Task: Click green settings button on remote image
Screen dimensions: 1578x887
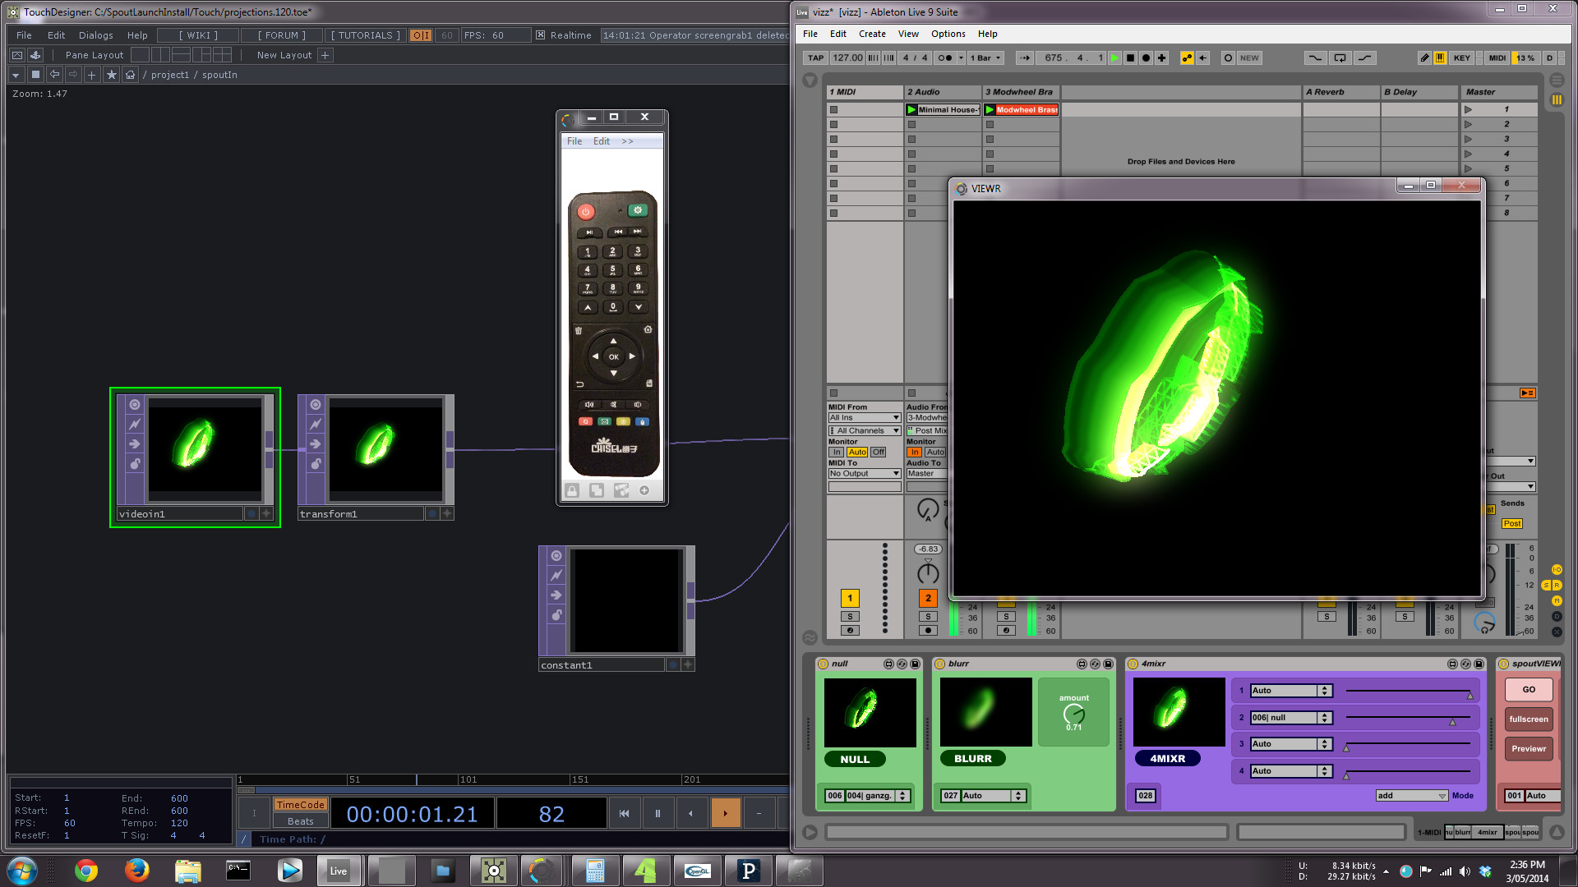Action: pos(638,210)
